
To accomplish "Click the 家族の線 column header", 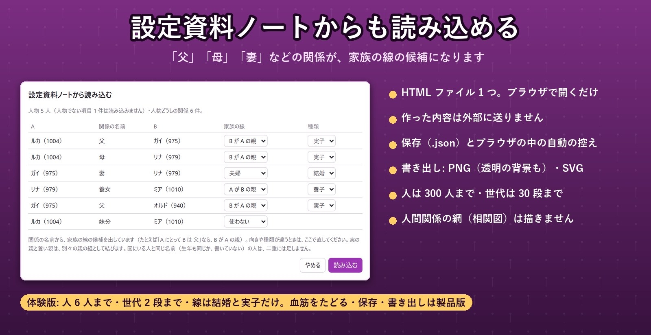I will click(x=234, y=127).
